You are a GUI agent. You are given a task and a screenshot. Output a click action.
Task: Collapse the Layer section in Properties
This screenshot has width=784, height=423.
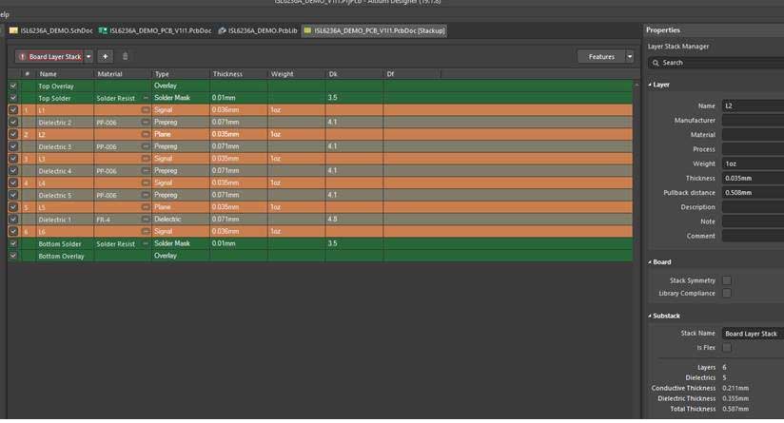tap(651, 85)
